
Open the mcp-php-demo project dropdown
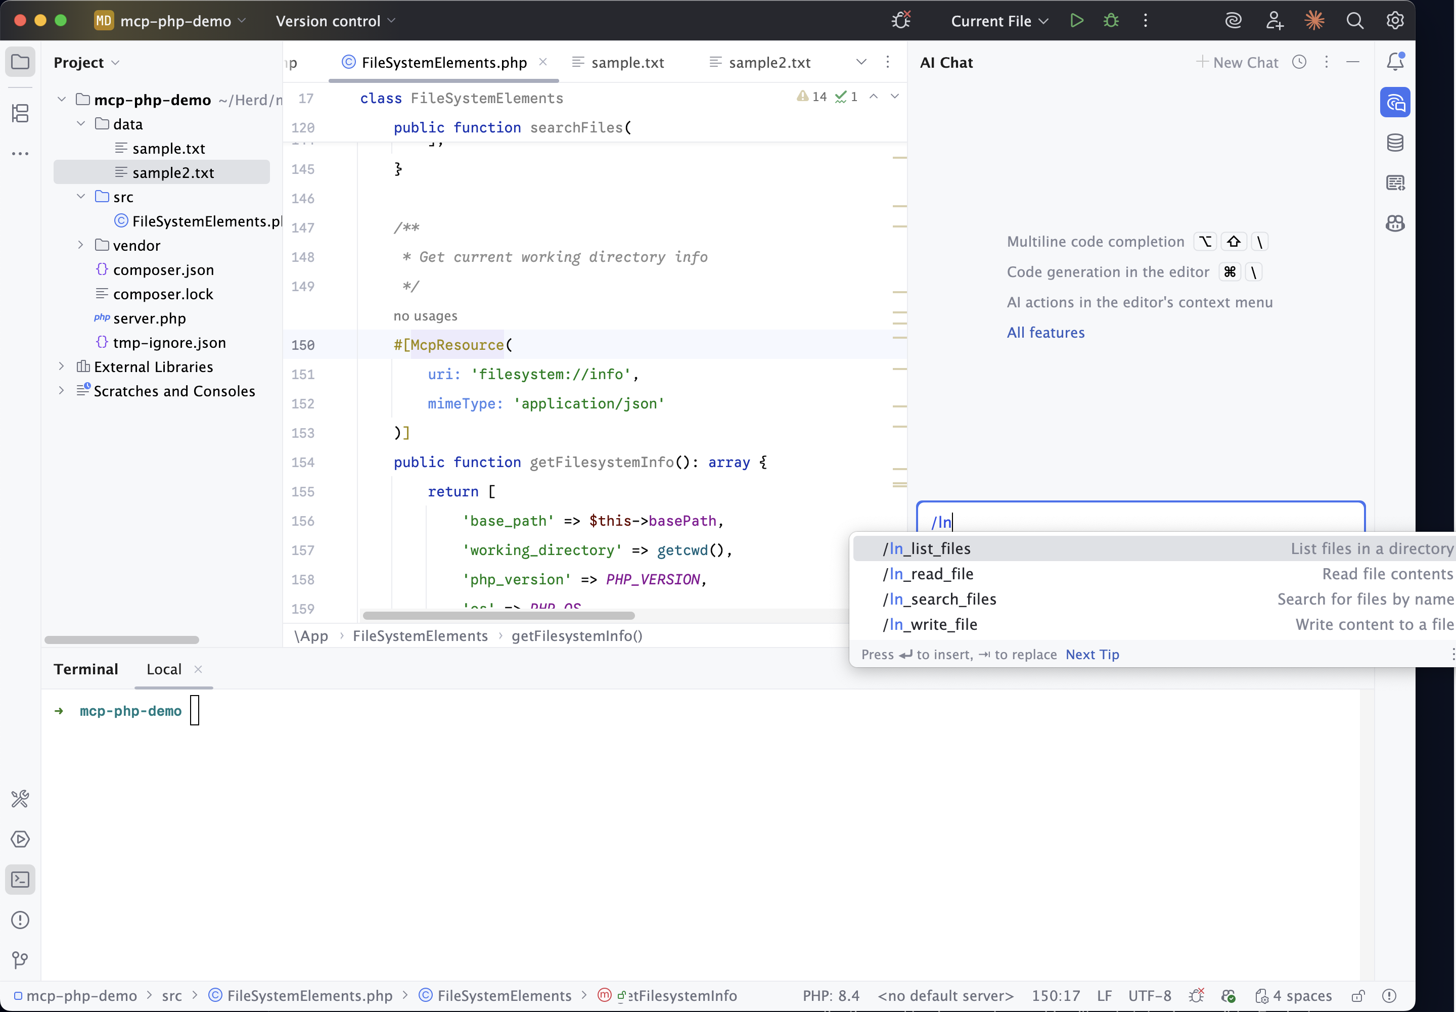tap(170, 21)
